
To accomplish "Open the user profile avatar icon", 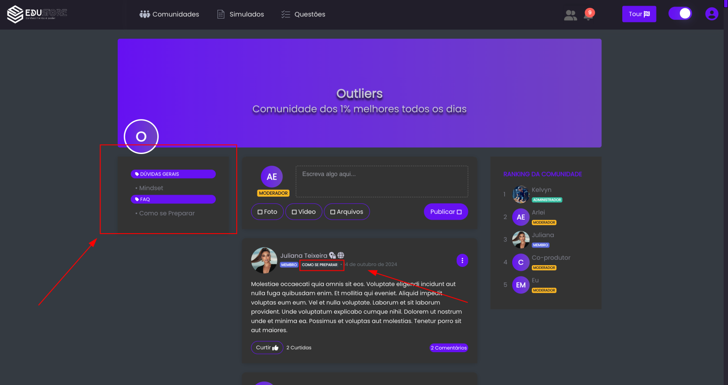I will (x=712, y=14).
